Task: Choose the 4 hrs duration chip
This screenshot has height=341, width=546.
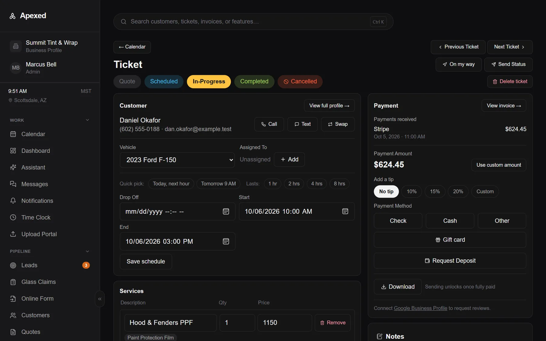Action: click(317, 184)
